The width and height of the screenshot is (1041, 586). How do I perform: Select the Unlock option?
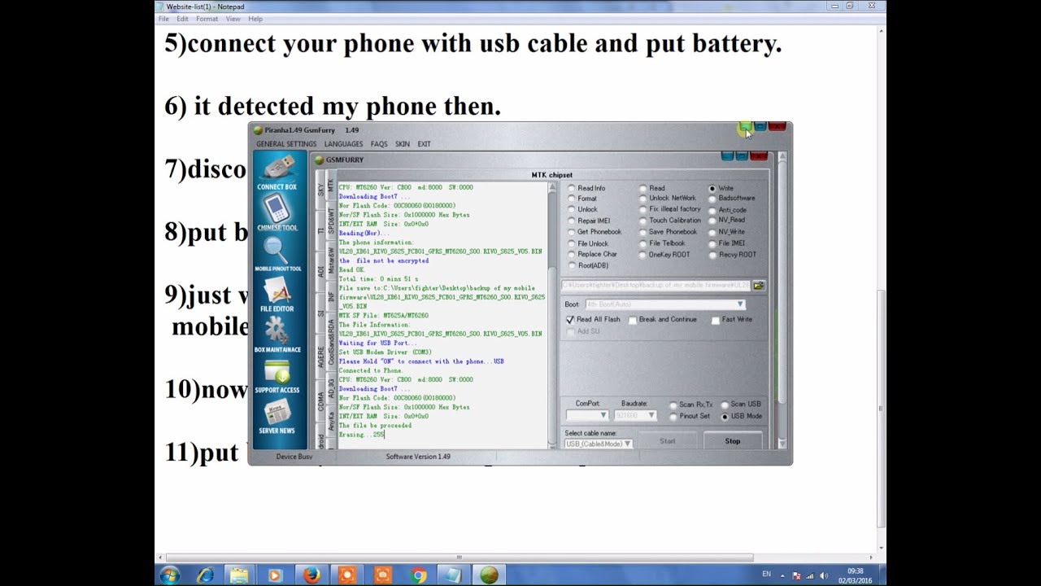(582, 209)
